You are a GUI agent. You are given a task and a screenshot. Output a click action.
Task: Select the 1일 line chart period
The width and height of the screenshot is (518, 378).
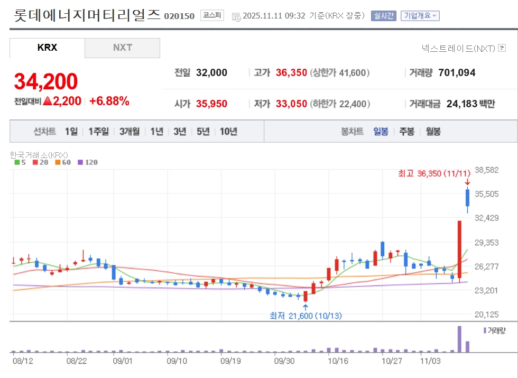71,132
